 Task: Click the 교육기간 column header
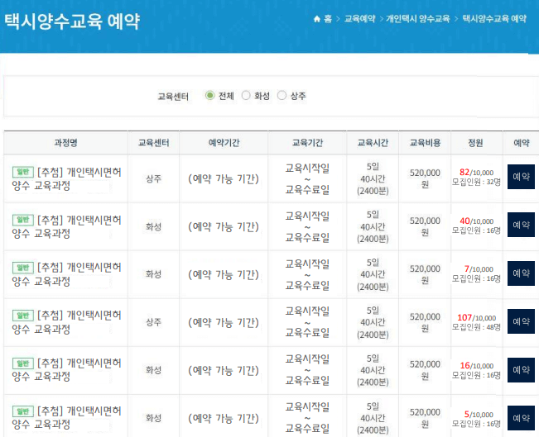307,143
